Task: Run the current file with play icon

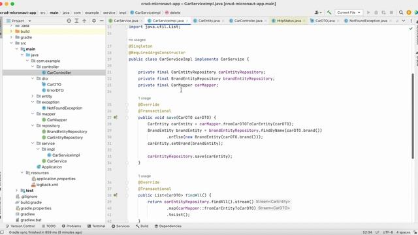Action: pyautogui.click(x=368, y=12)
